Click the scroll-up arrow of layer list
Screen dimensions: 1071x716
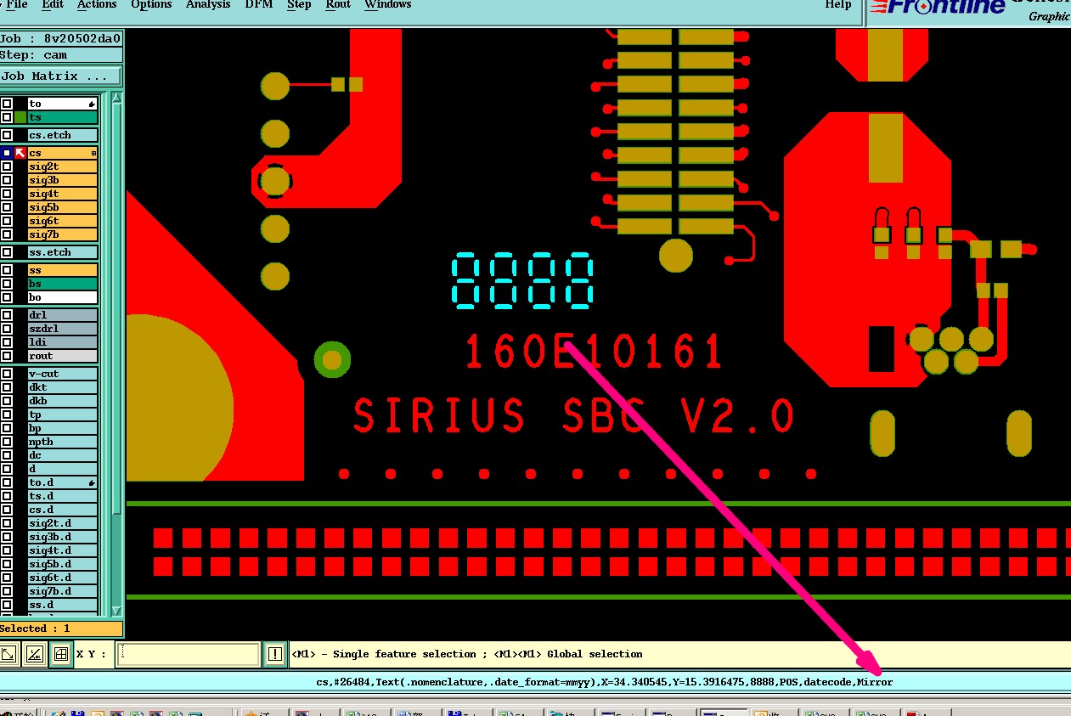[x=116, y=98]
